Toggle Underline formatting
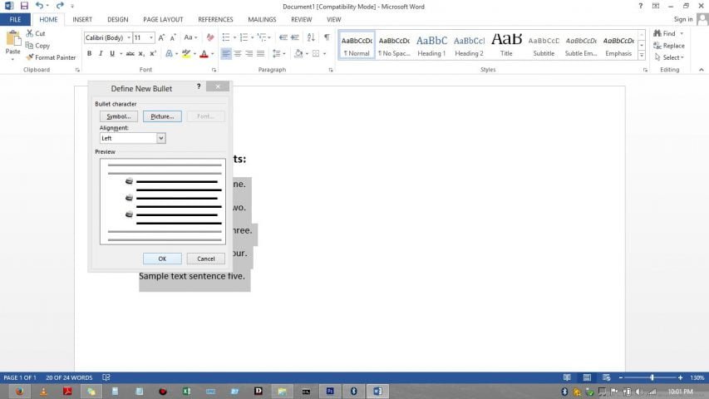The image size is (709, 399). coord(111,53)
